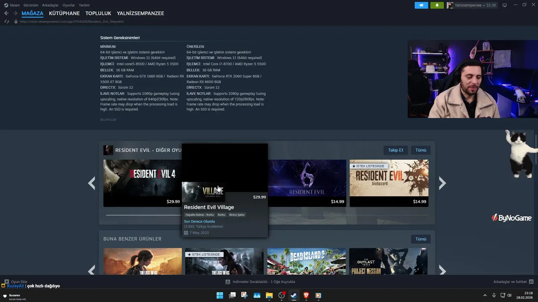Show next similar products
The image size is (538, 302).
(x=442, y=270)
